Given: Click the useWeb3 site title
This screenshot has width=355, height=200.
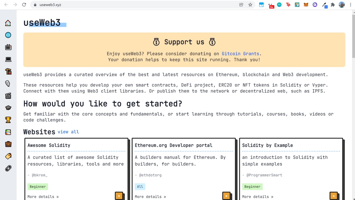Looking at the screenshot, I should click(42, 23).
